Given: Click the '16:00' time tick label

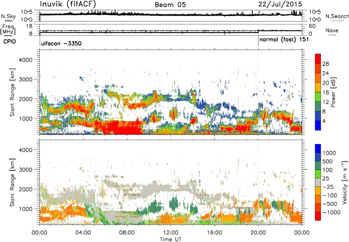Looking at the screenshot, I should tap(214, 233).
